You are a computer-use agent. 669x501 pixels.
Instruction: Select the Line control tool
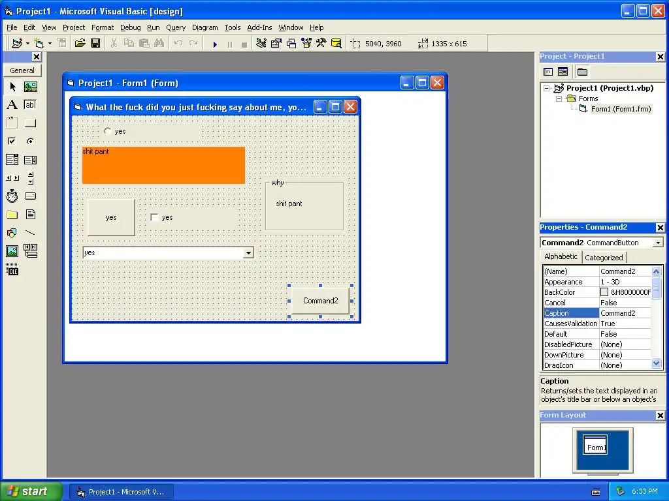pyautogui.click(x=30, y=233)
